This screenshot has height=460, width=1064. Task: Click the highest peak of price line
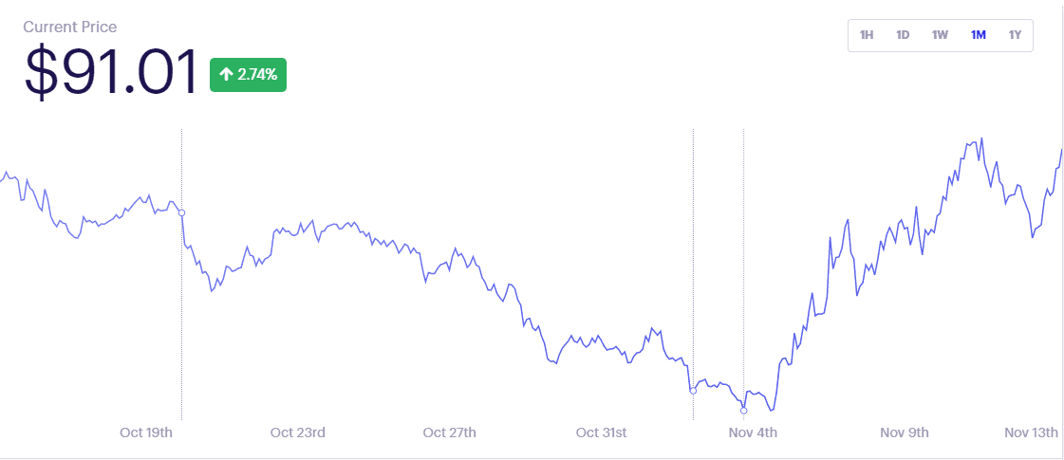pyautogui.click(x=981, y=138)
